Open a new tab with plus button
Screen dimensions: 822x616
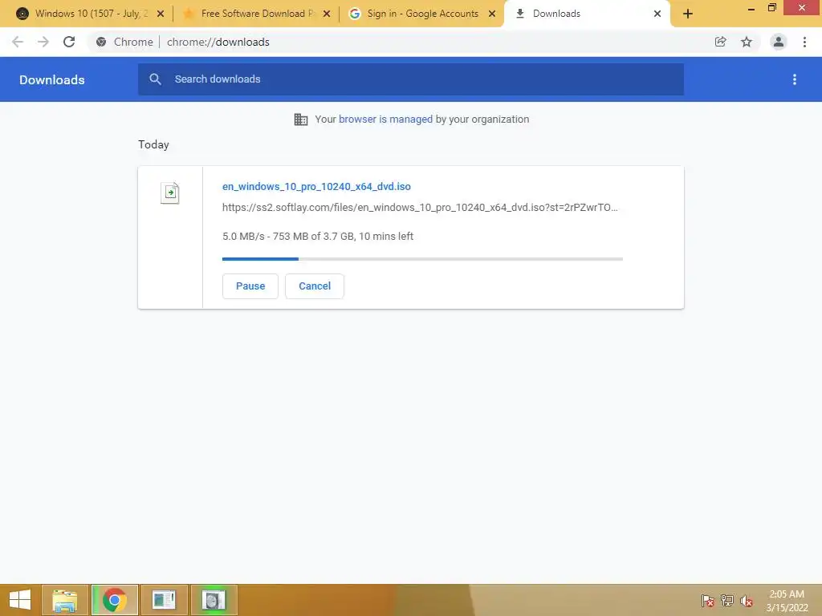pos(688,14)
